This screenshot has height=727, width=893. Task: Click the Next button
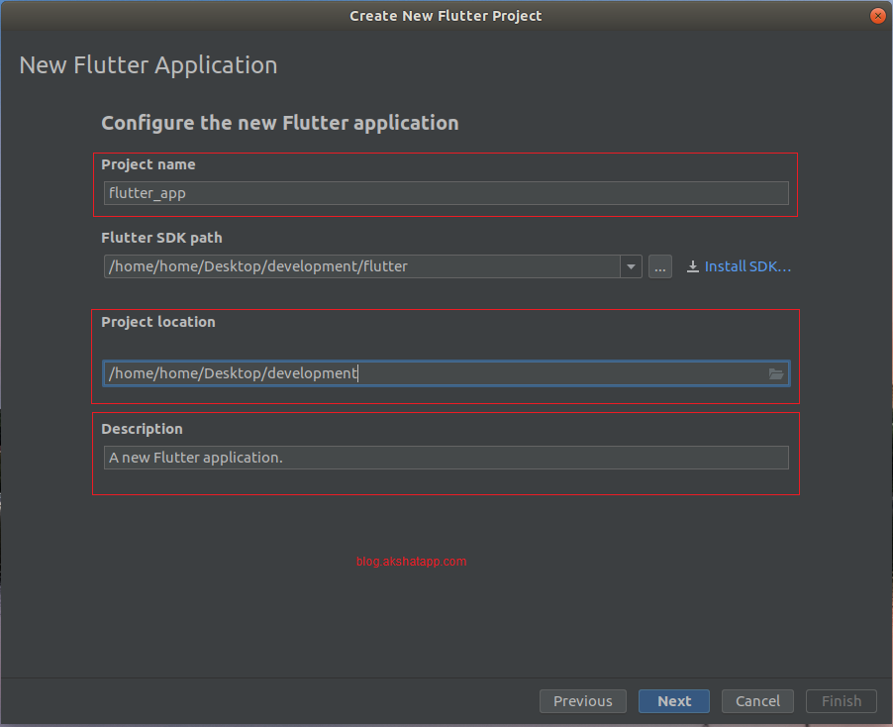point(674,700)
